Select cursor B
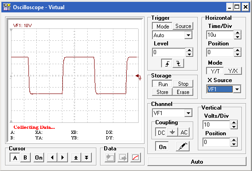The height and width of the screenshot is (171, 252). pos(25,158)
